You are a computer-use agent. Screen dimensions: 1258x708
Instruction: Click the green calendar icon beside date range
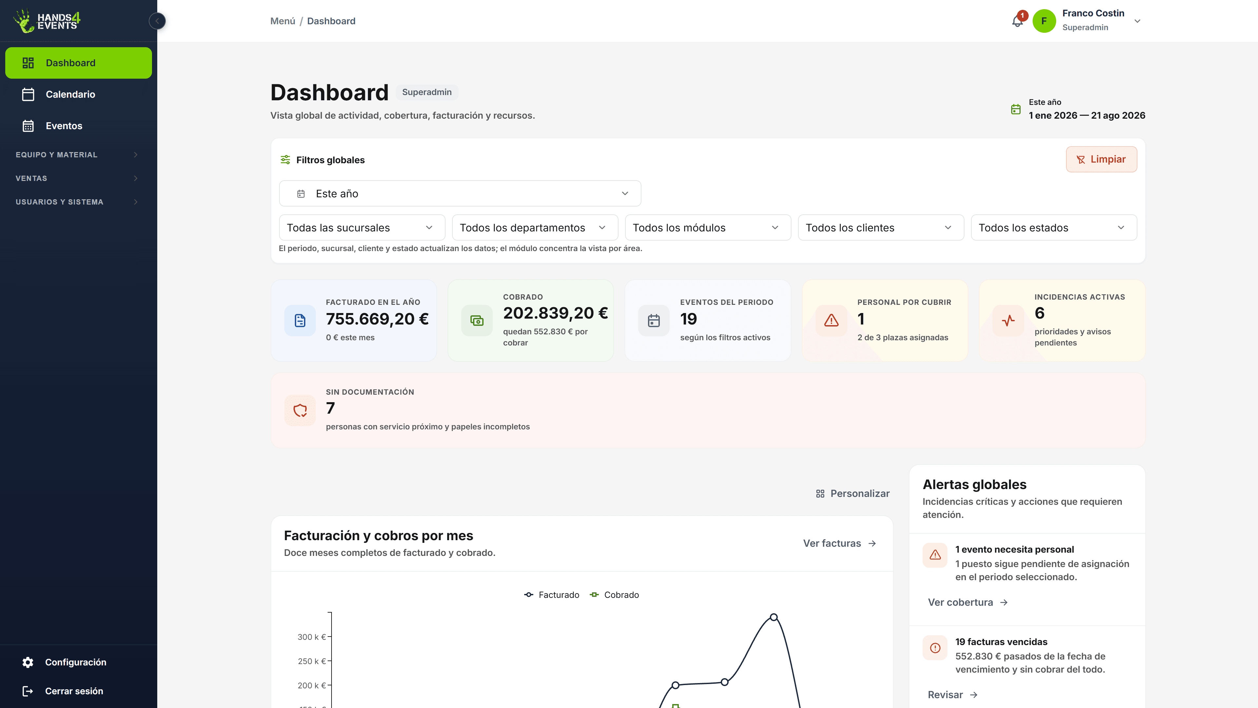pyautogui.click(x=1016, y=109)
